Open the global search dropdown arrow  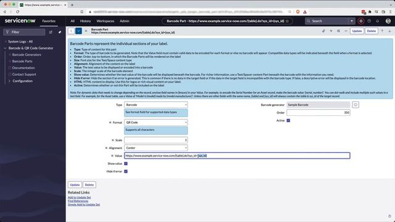pyautogui.click(x=352, y=21)
